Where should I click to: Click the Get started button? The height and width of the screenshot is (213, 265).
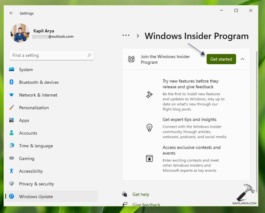(221, 59)
